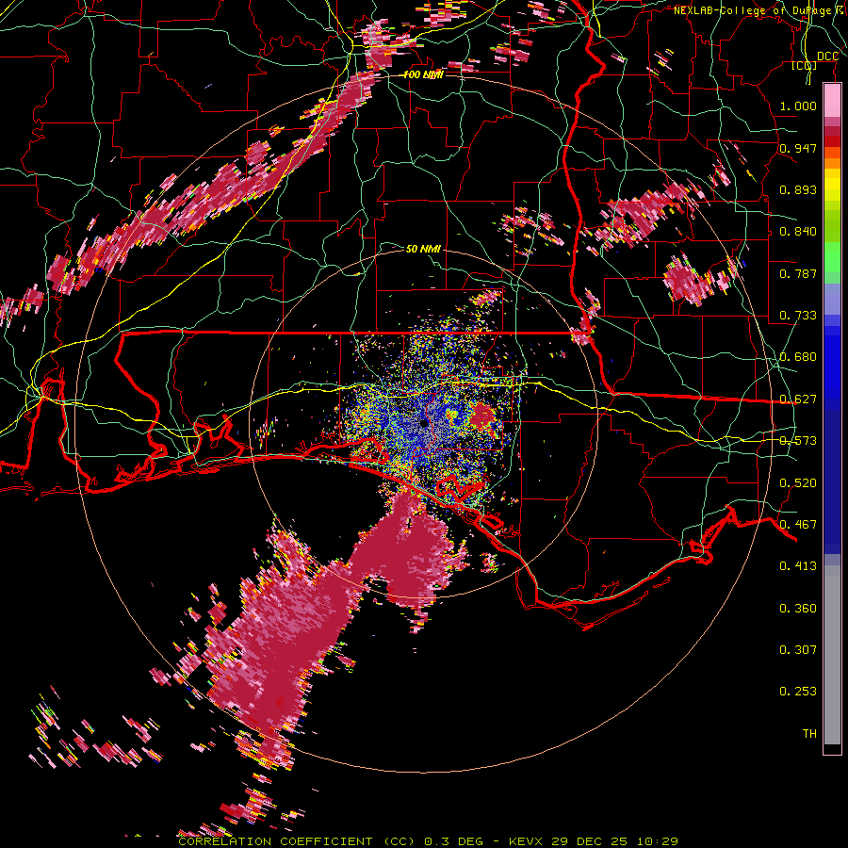848x848 pixels.
Task: Select the 0.520 scale label
Action: coord(798,483)
